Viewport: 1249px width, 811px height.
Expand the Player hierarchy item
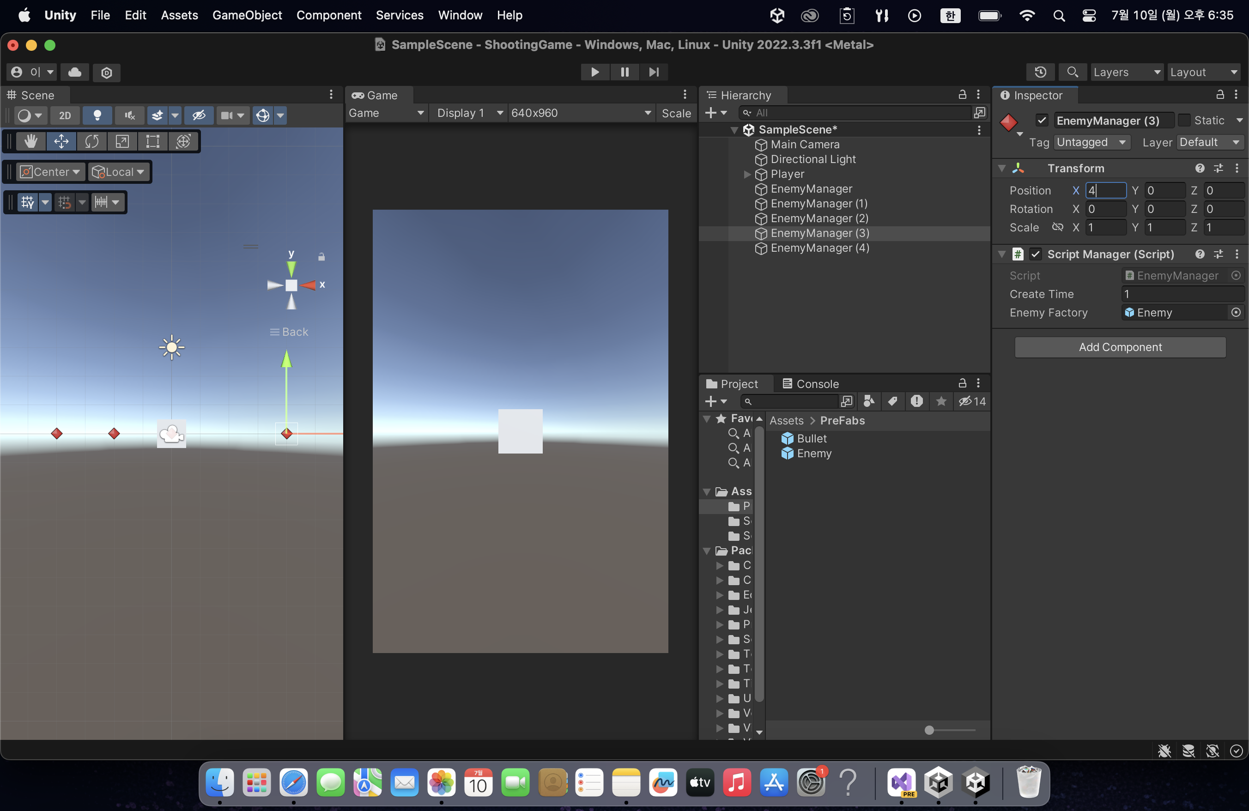tap(747, 174)
